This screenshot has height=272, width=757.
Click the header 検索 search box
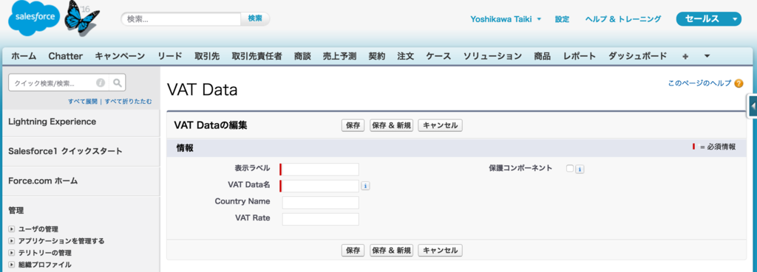click(181, 18)
